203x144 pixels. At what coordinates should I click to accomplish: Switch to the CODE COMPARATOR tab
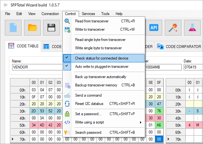(179, 47)
